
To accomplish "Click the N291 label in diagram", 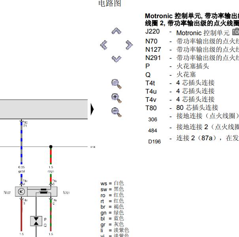I will (66, 193).
